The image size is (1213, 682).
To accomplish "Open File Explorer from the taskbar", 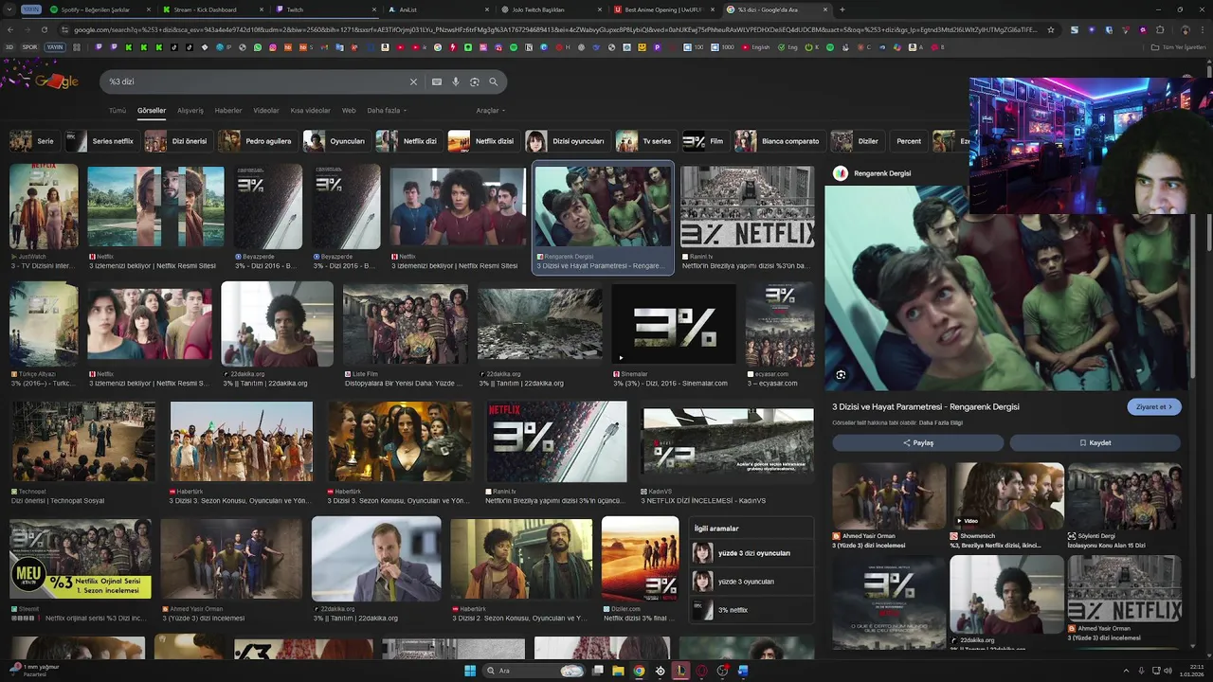I will point(618,671).
